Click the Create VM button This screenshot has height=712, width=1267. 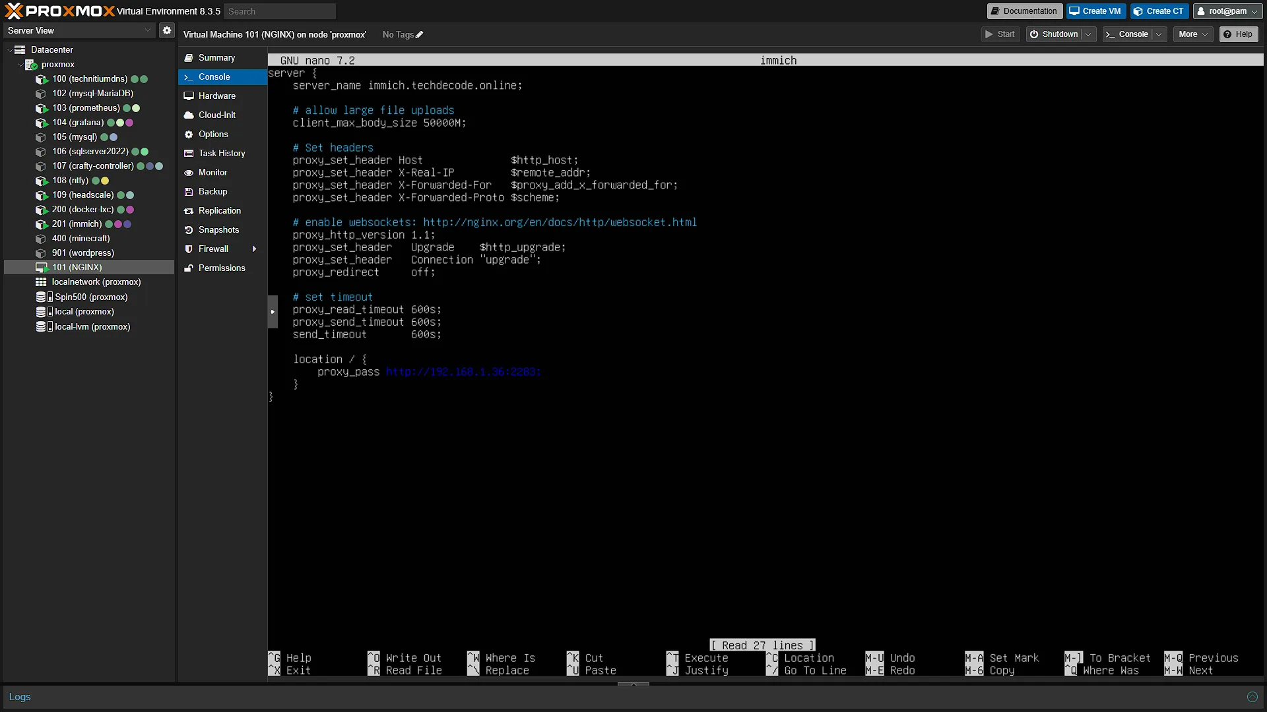(x=1095, y=11)
